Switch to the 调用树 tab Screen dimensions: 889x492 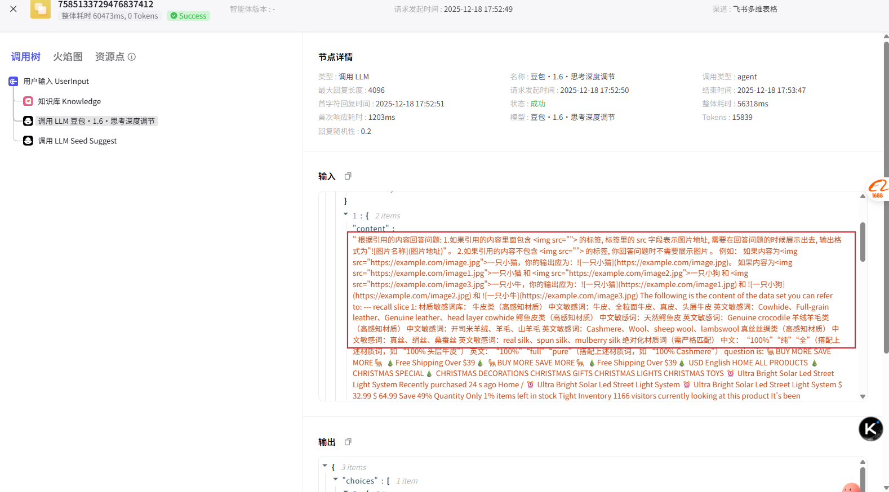[26, 57]
